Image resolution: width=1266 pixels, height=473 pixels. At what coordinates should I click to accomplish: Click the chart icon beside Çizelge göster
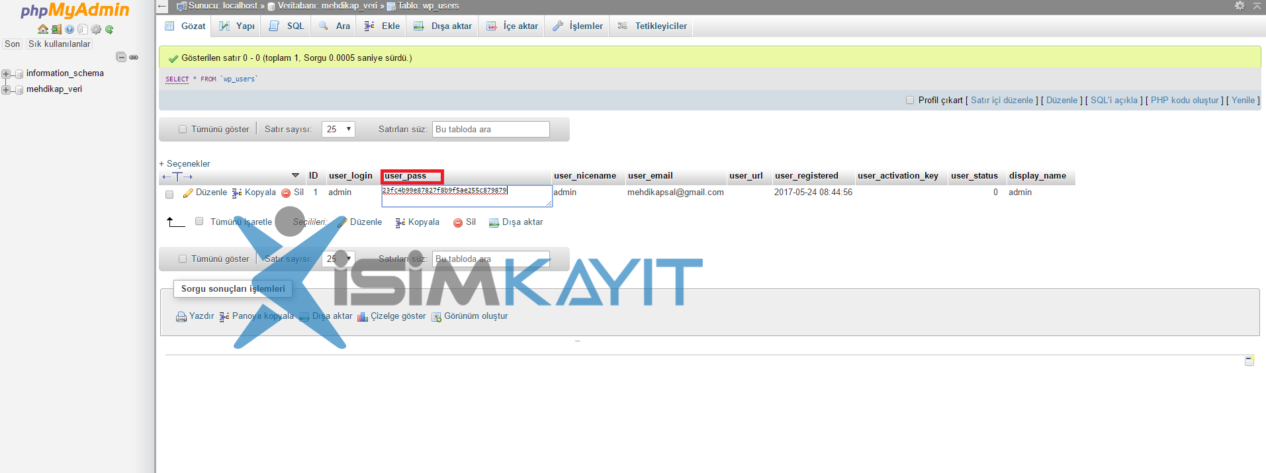point(363,317)
